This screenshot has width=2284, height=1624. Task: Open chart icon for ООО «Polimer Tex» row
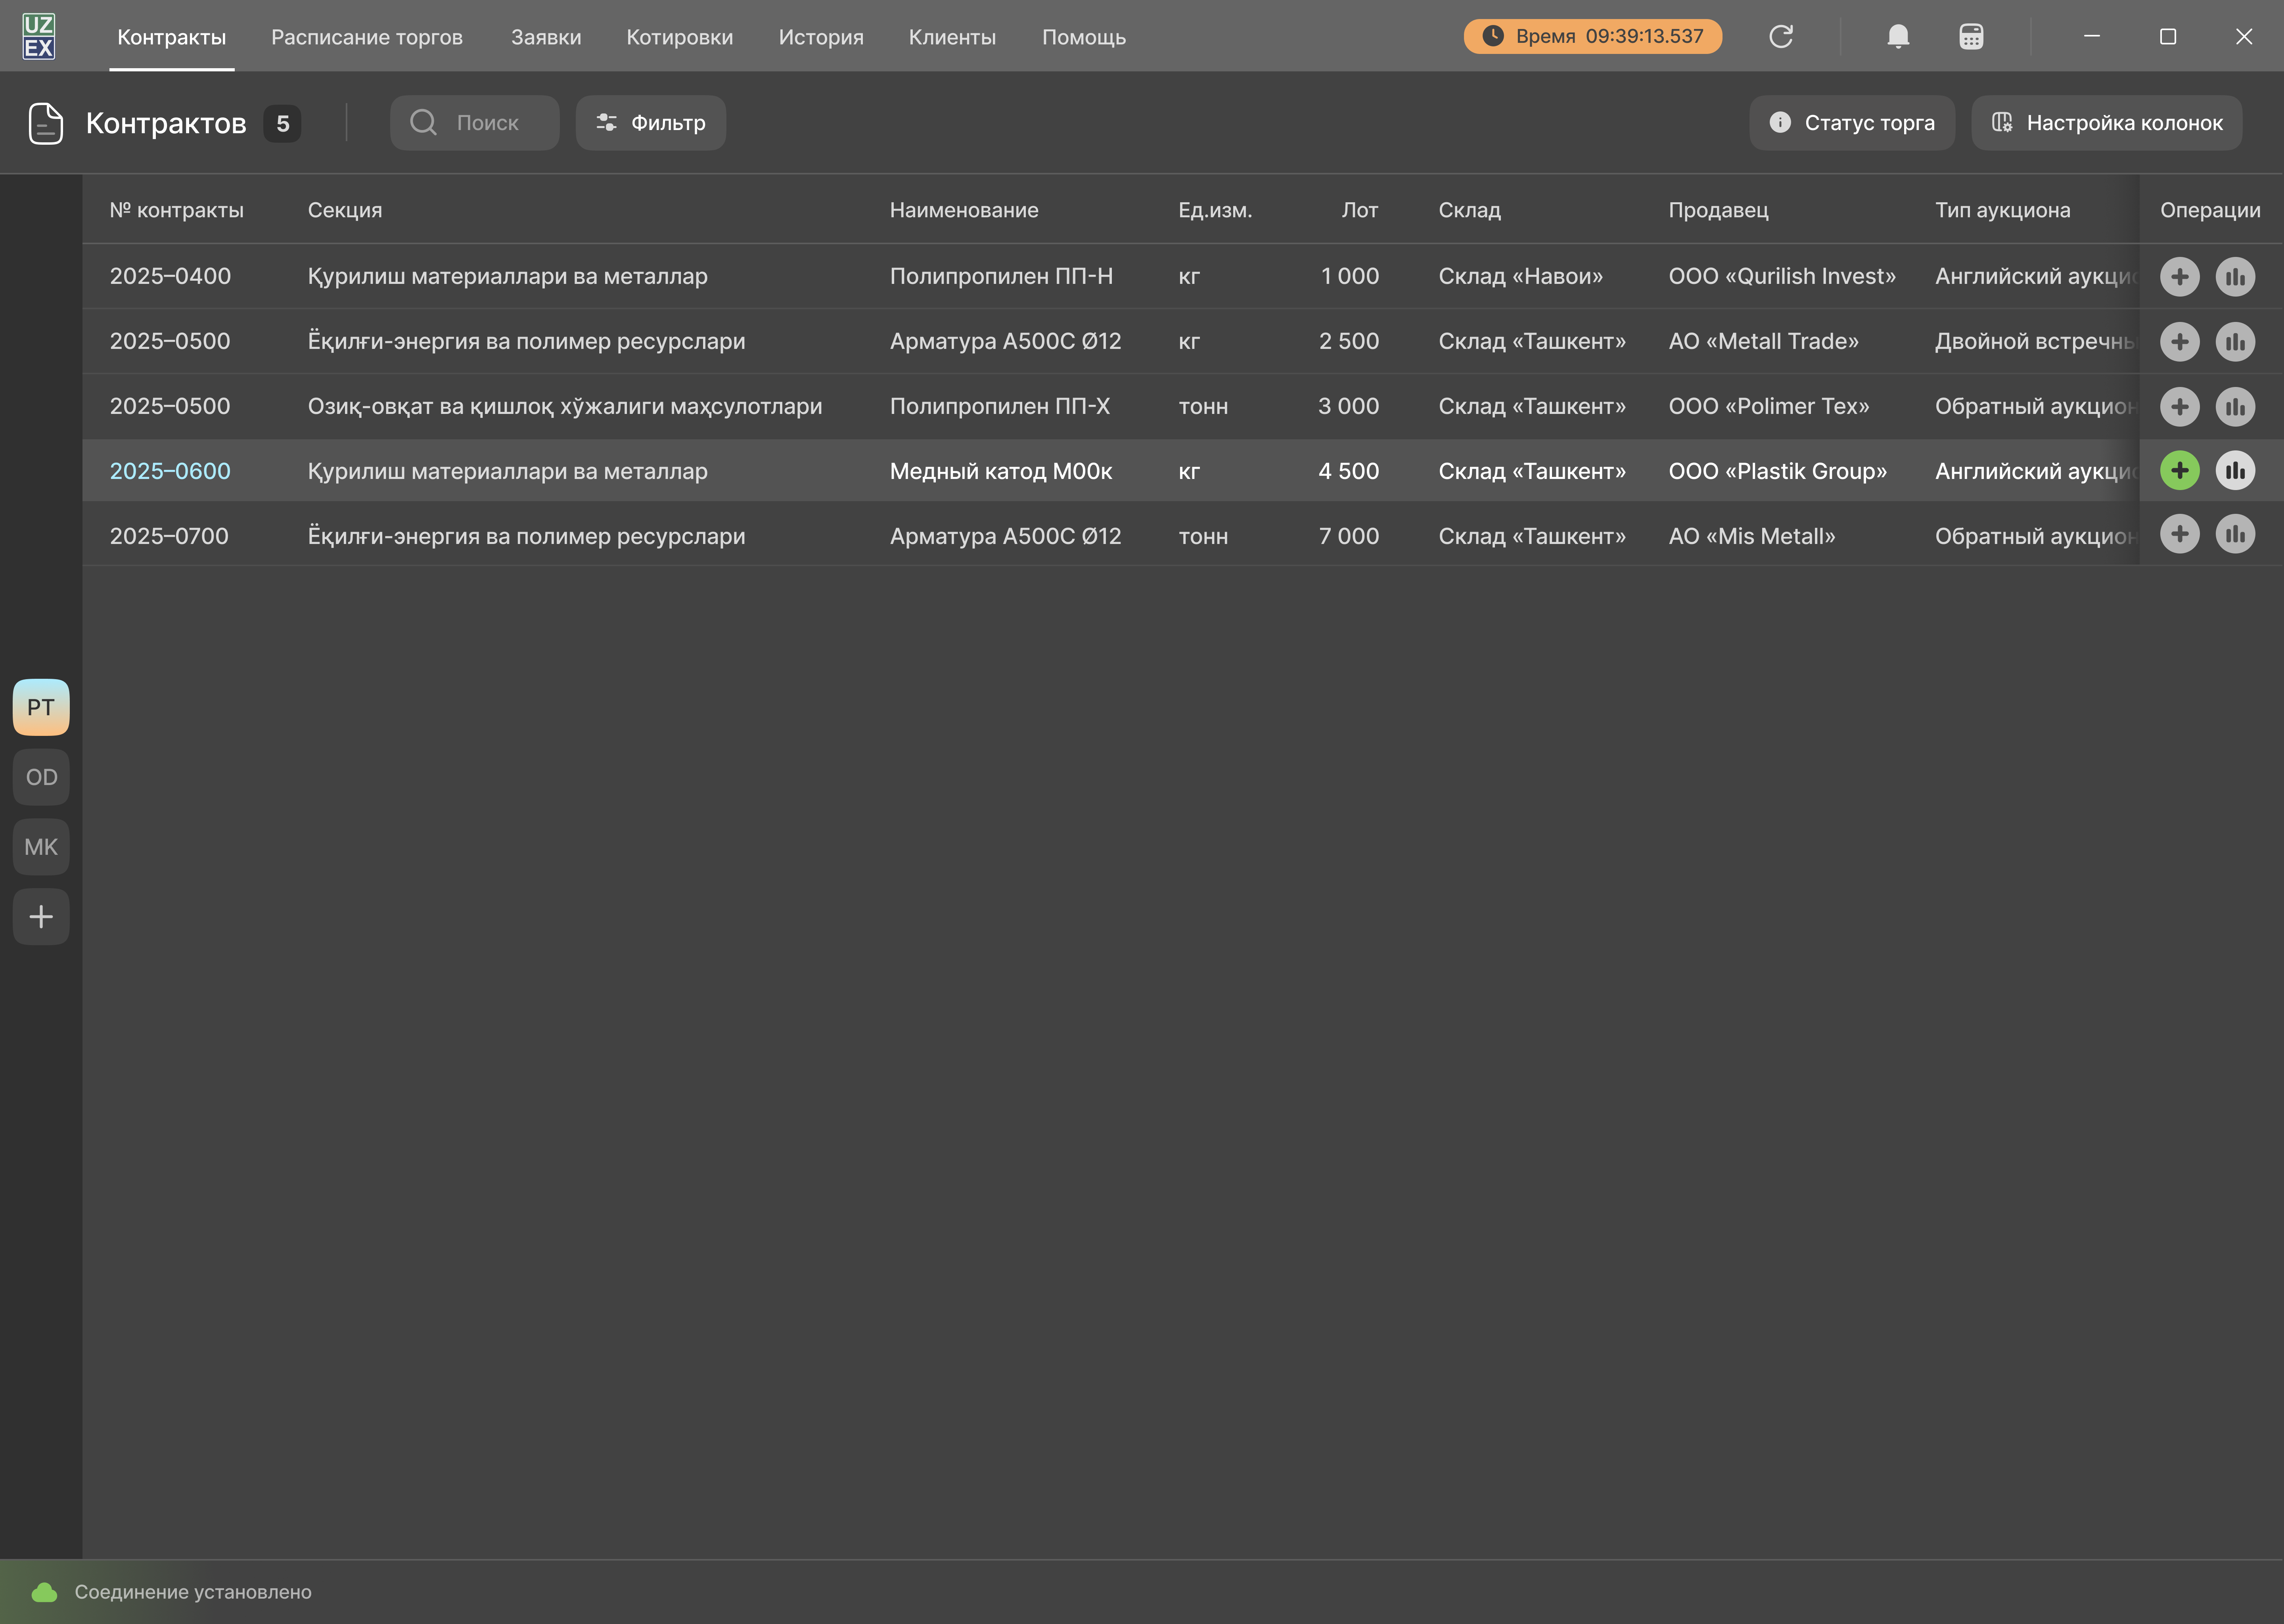click(x=2235, y=406)
